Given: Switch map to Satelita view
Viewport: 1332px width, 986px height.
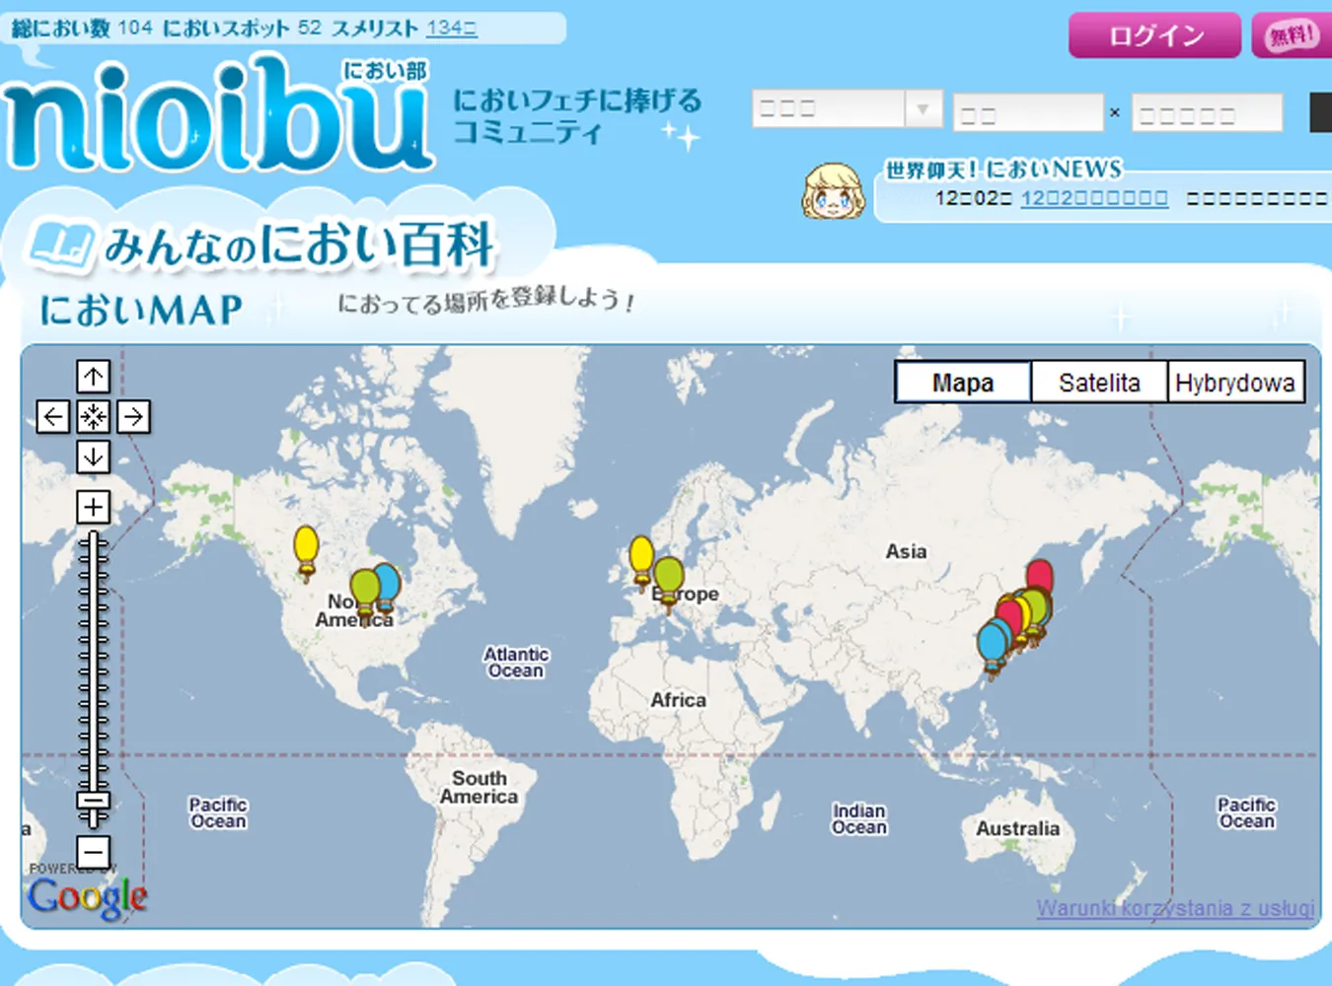Looking at the screenshot, I should point(1098,383).
